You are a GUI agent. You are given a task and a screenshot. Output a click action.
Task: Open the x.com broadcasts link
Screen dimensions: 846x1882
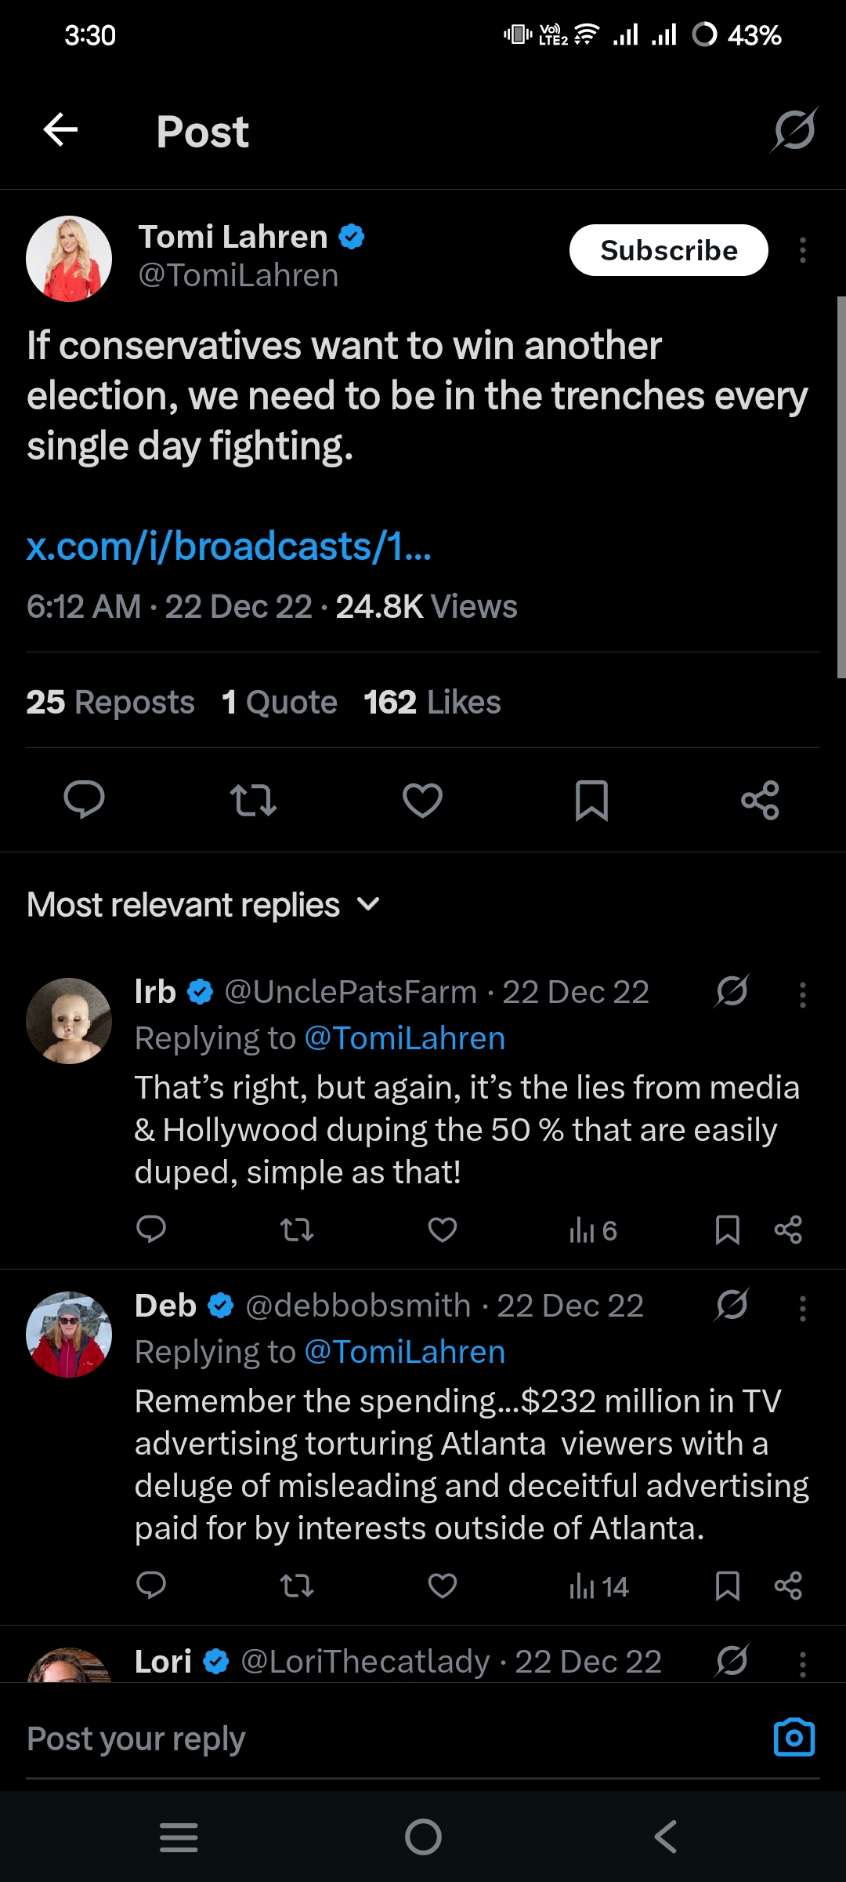(x=229, y=547)
